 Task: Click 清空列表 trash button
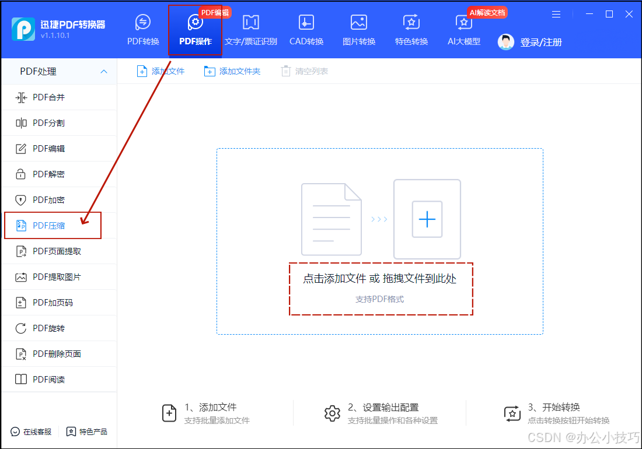click(x=304, y=71)
